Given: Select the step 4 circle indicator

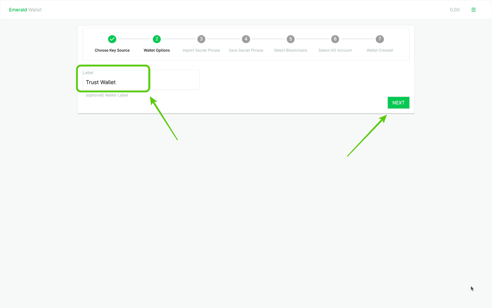Looking at the screenshot, I should click(x=246, y=39).
